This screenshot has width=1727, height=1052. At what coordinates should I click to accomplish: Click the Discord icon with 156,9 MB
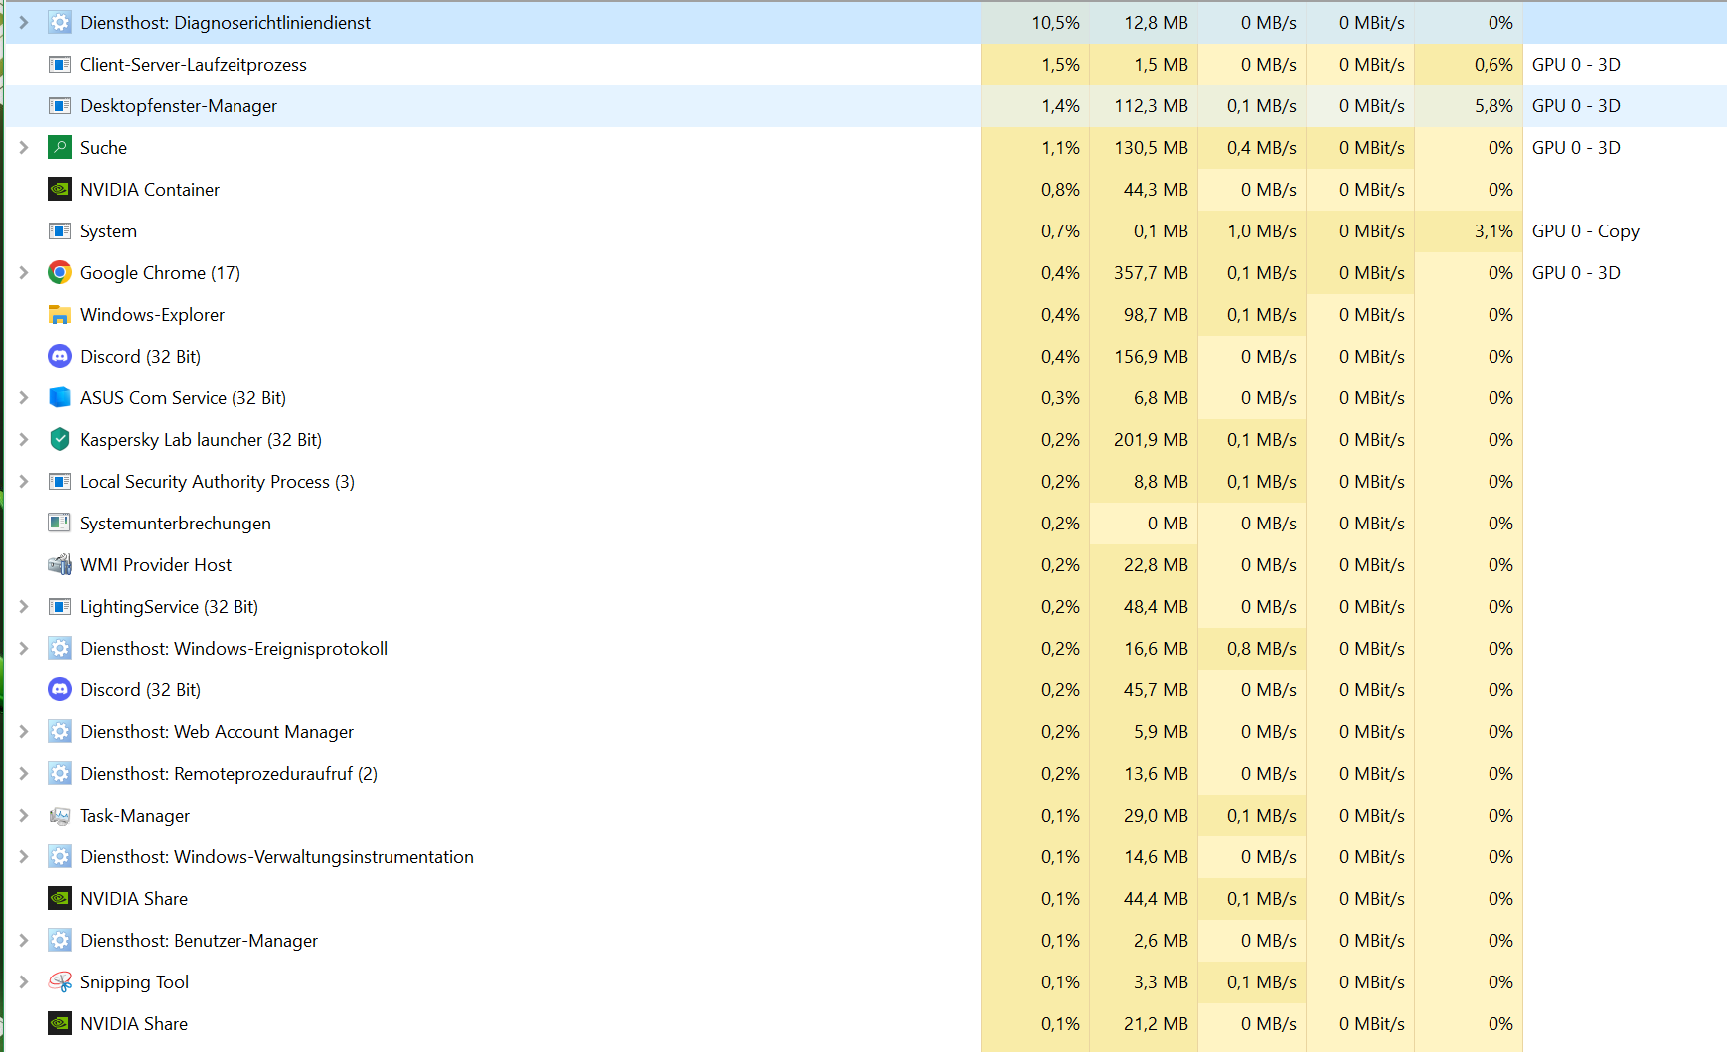tap(60, 356)
